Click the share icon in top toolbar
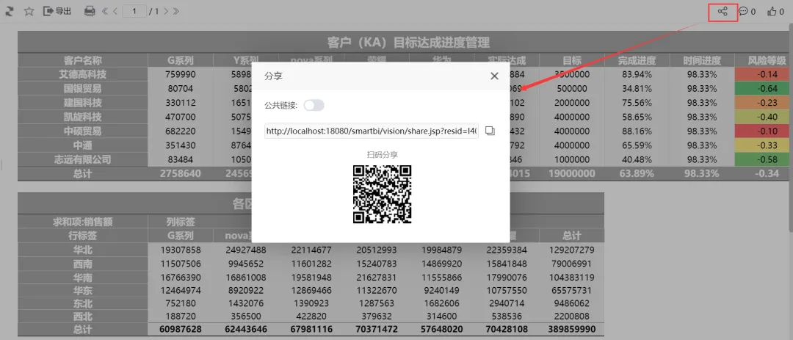793x340 pixels. (x=723, y=11)
